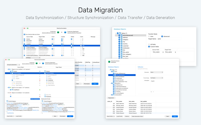Click the green Production database icon in Data Synchronization
The height and width of the screenshot is (125, 201).
[58, 32]
